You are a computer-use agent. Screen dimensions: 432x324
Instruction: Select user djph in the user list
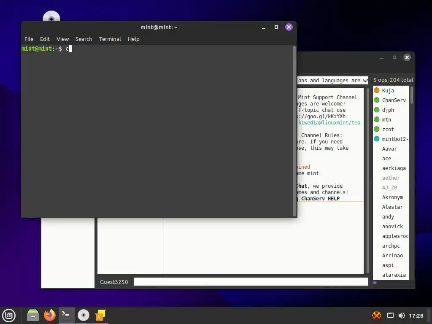coord(391,110)
